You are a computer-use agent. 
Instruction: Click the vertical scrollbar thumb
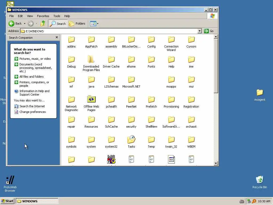[216, 66]
